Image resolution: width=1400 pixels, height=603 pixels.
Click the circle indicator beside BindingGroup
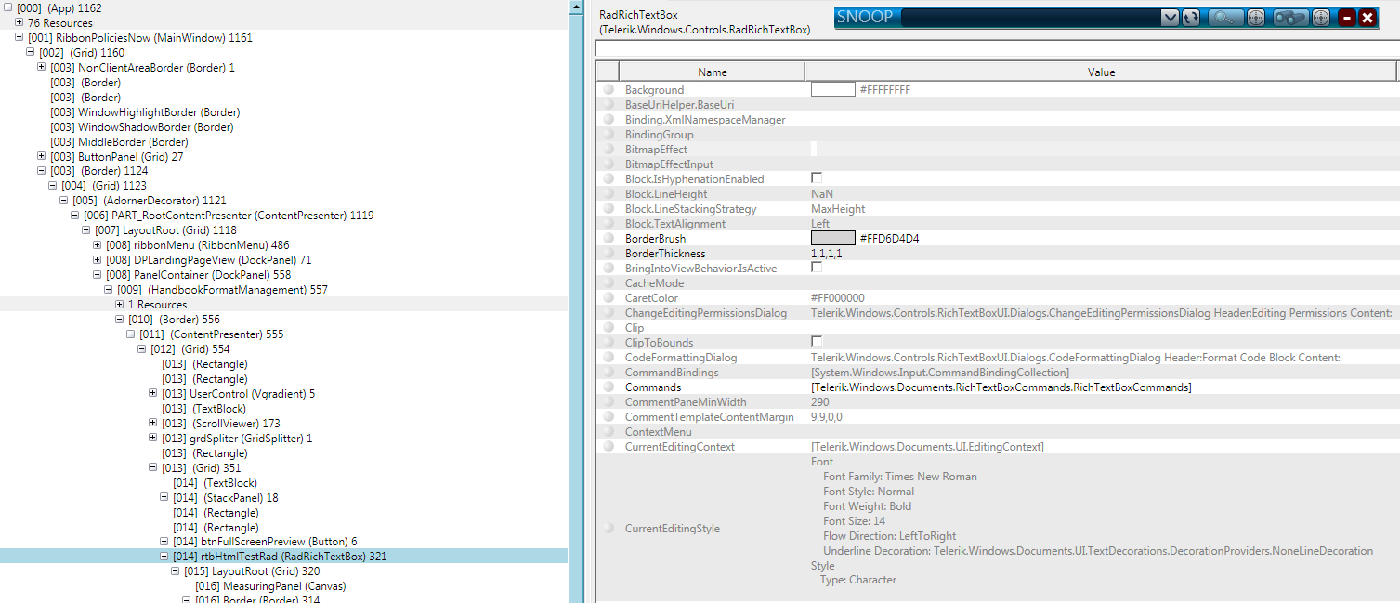pos(608,135)
